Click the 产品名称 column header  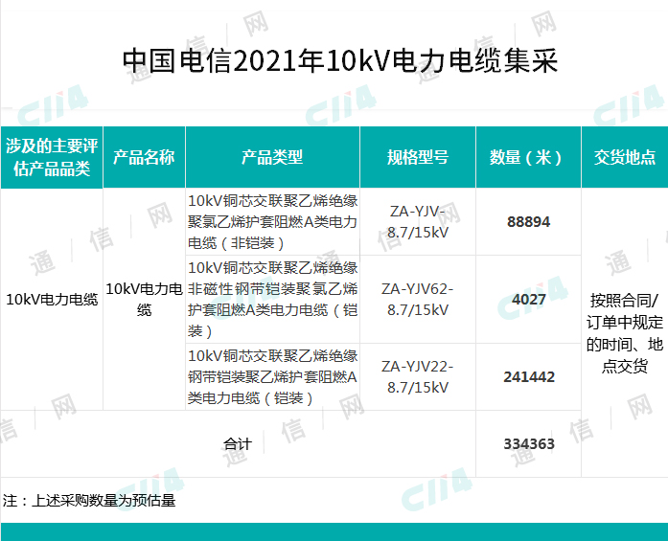click(x=144, y=157)
